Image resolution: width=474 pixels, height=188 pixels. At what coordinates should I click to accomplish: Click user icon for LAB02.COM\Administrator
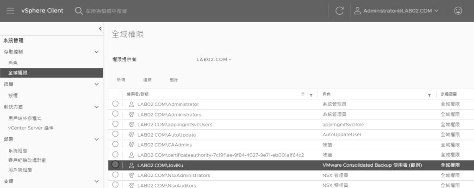click(x=131, y=104)
